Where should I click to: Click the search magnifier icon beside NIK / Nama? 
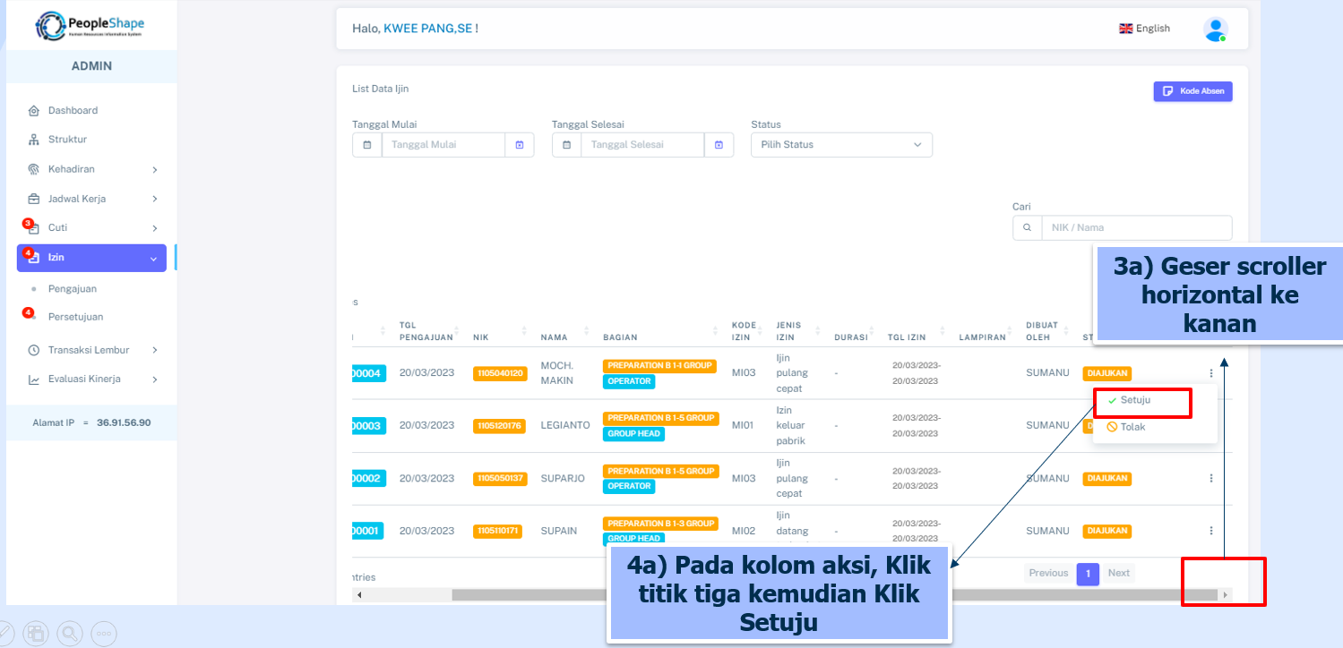click(x=1027, y=227)
